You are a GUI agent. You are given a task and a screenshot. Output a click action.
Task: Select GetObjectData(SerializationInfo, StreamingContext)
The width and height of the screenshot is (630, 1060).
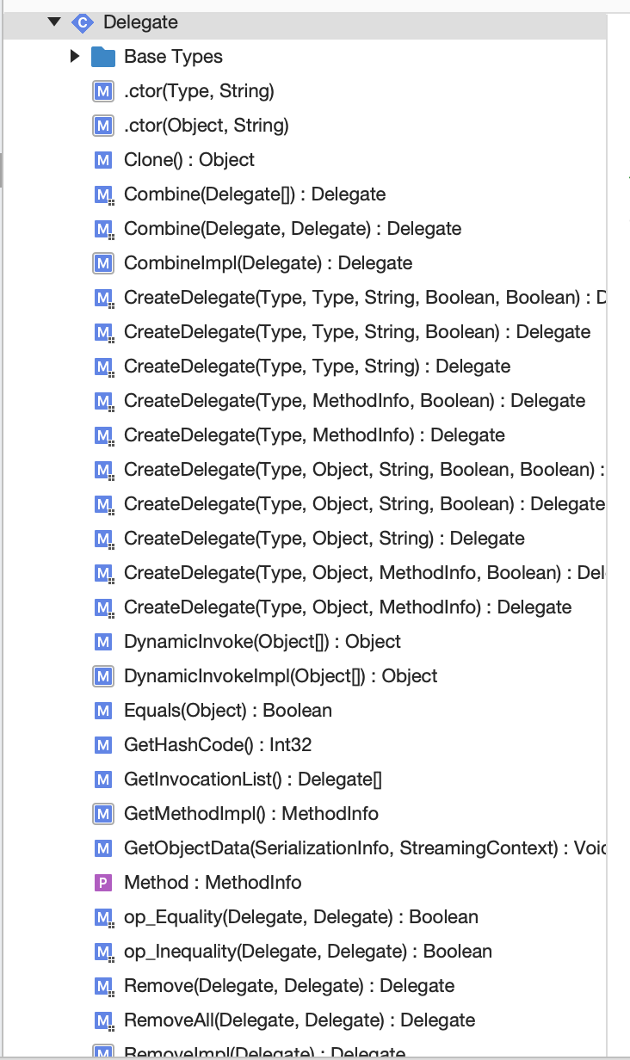365,848
